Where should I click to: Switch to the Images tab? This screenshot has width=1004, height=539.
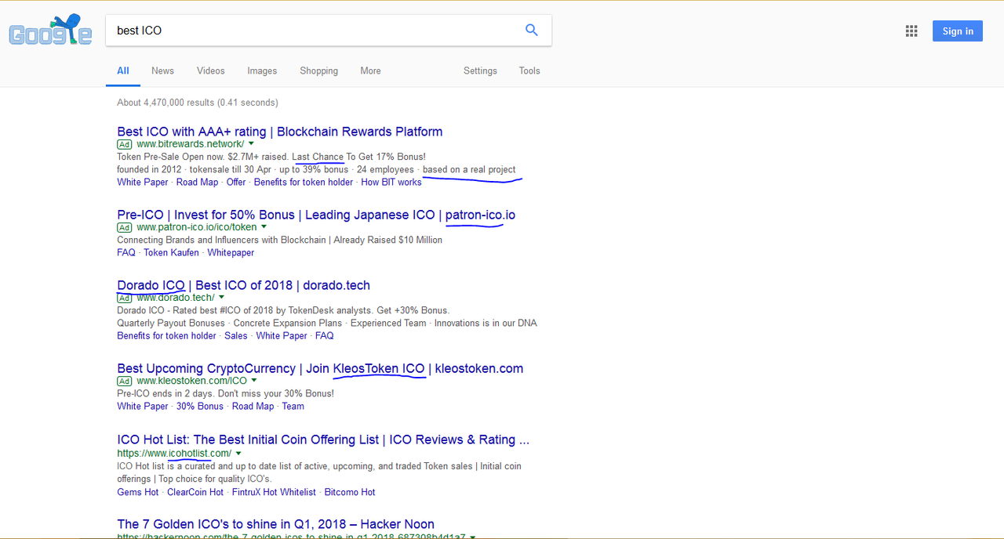(262, 71)
